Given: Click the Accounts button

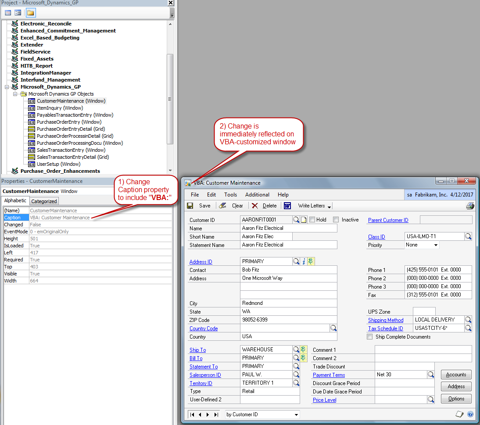Looking at the screenshot, I should [456, 375].
